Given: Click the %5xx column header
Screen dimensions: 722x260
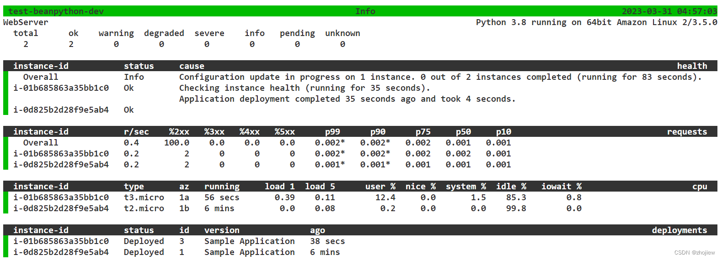Looking at the screenshot, I should (285, 132).
